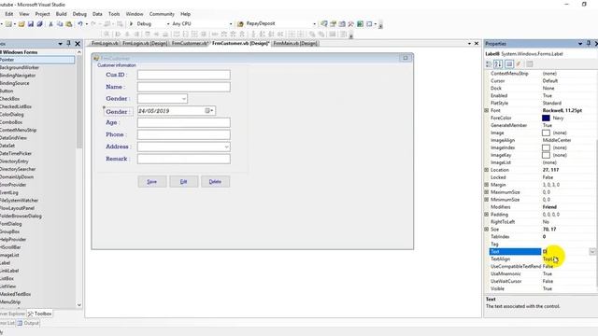
Task: Switch to FrmLogin.vb [Design] tab
Action: click(x=145, y=44)
